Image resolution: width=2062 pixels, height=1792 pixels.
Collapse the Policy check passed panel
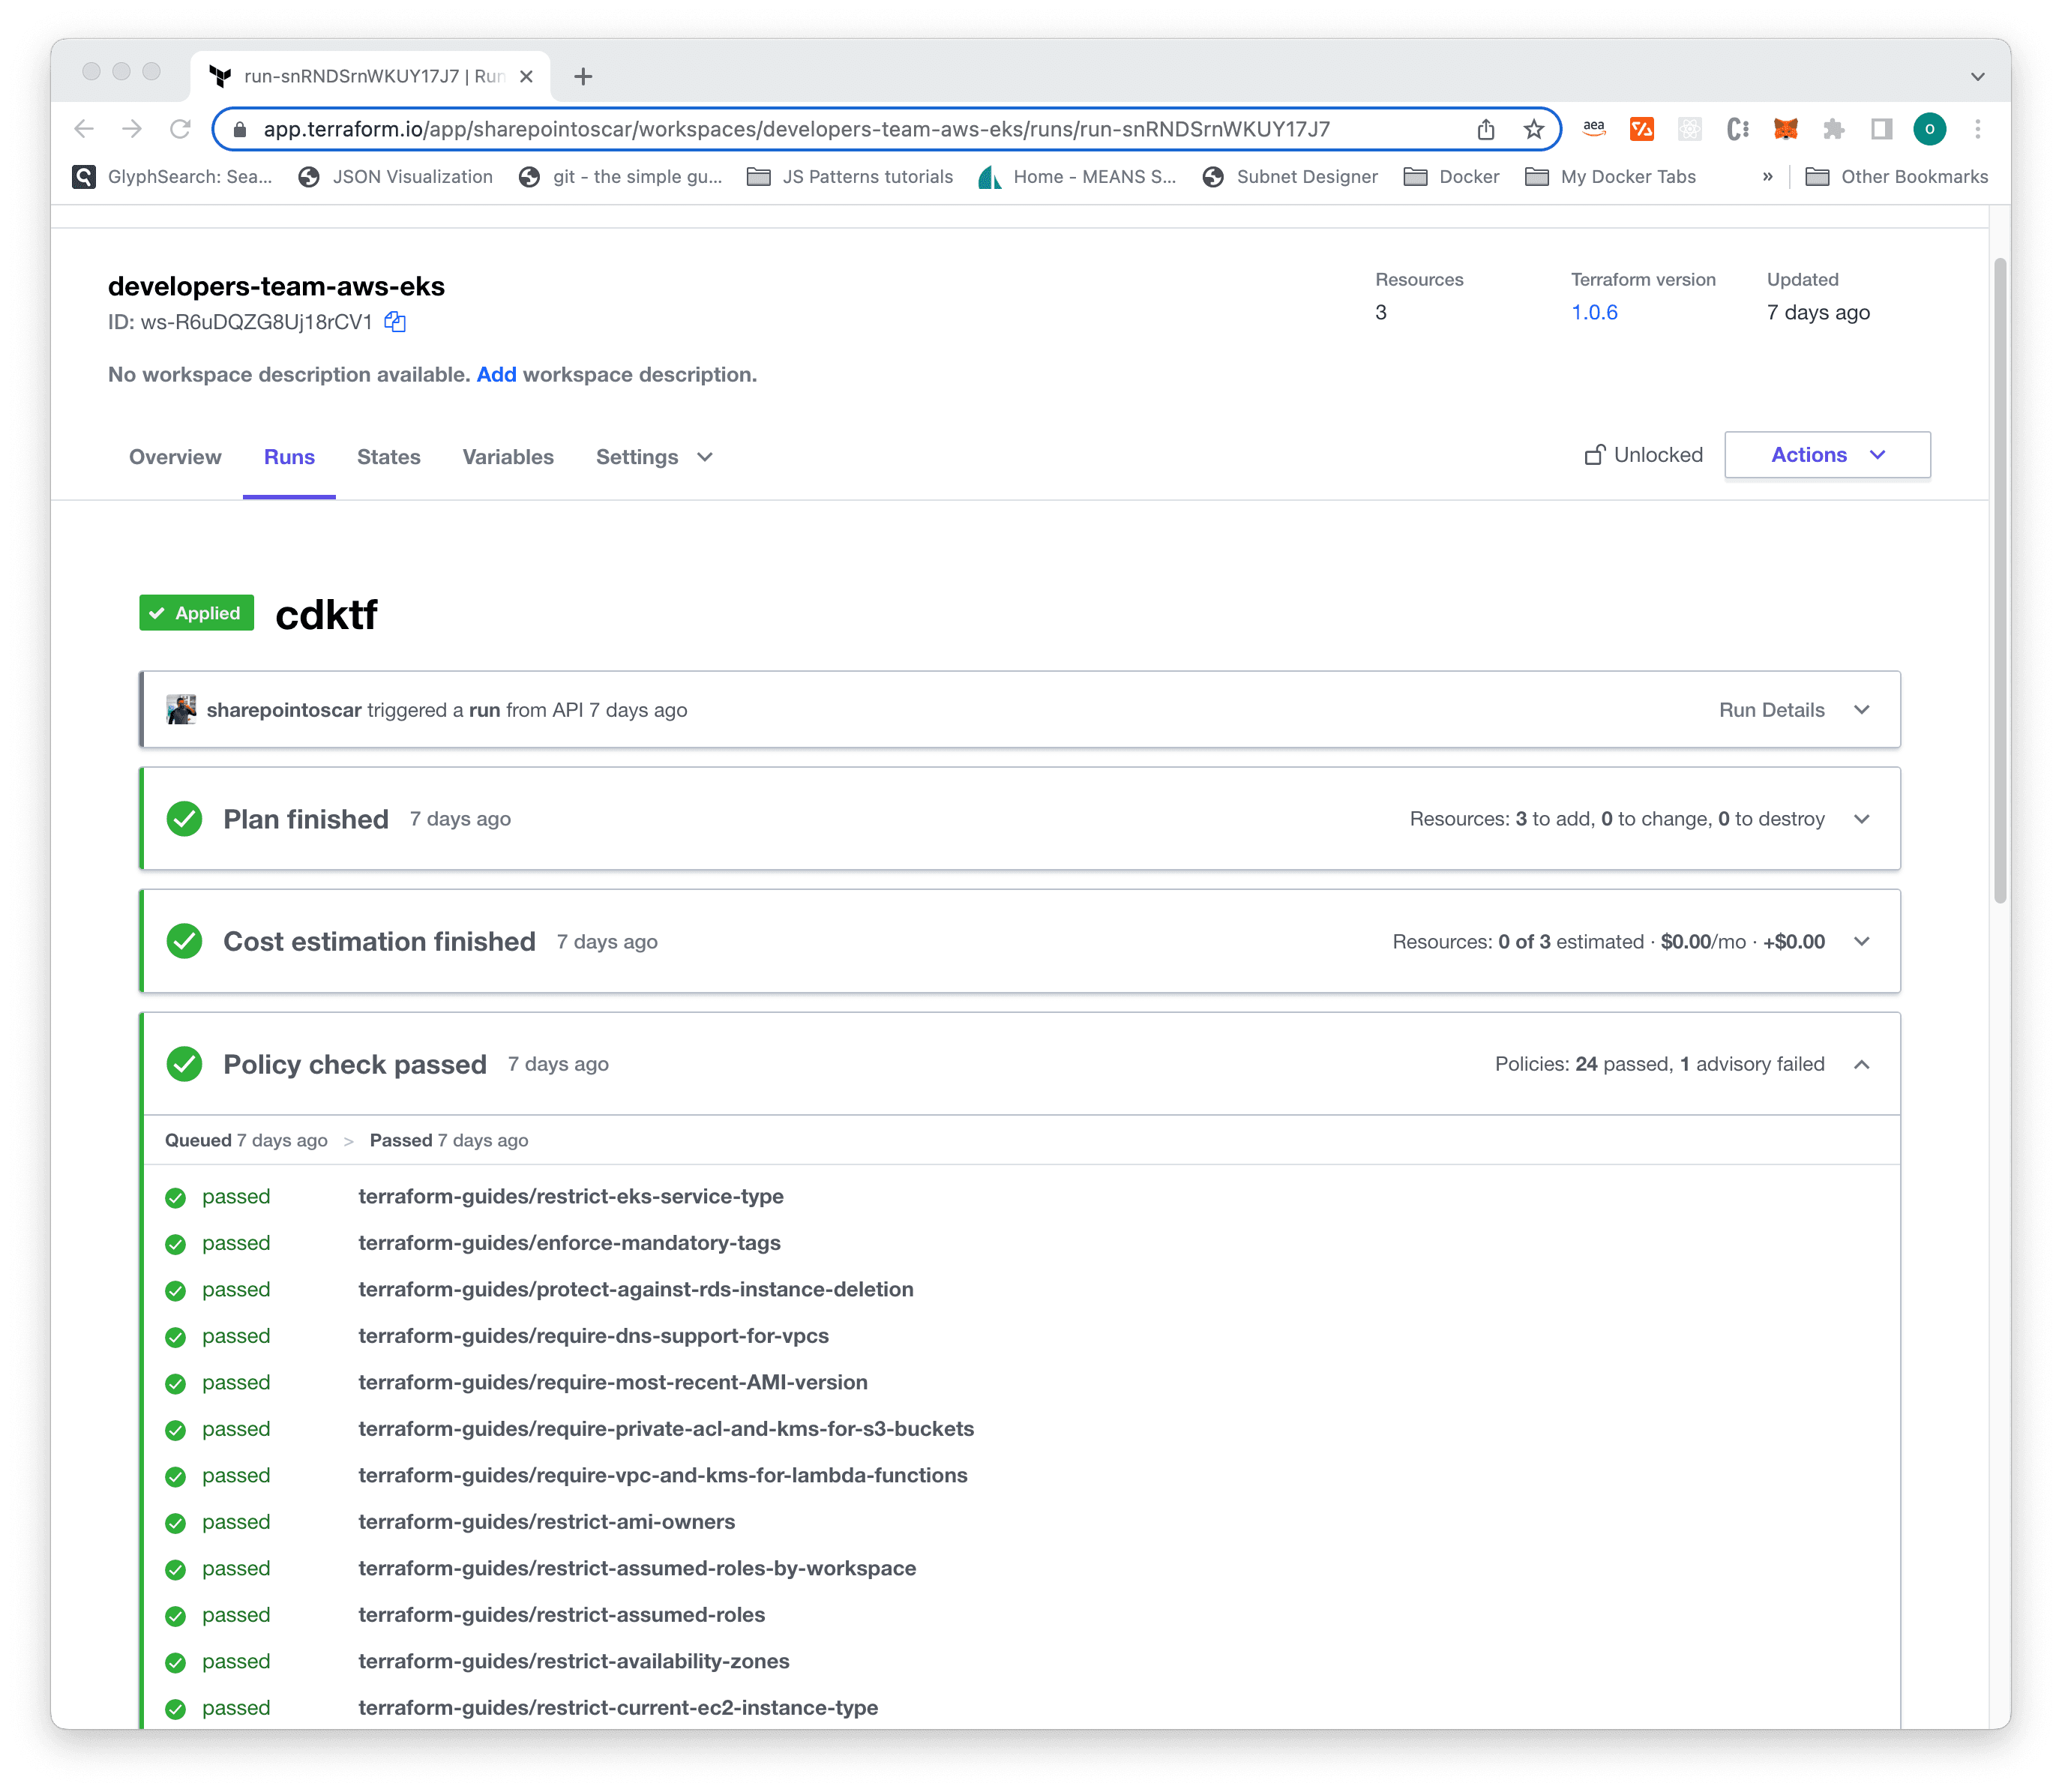pyautogui.click(x=1861, y=1064)
